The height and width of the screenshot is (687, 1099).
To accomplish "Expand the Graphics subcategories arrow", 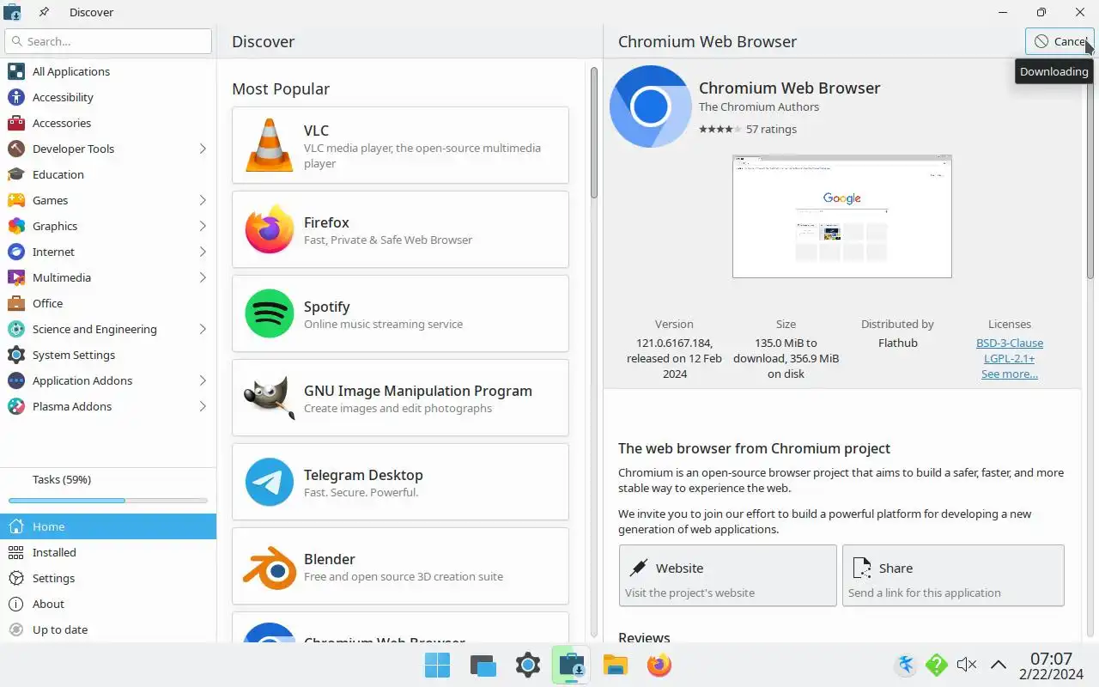I will pyautogui.click(x=203, y=226).
